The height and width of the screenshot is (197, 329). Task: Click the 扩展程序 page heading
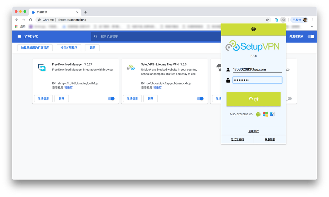(31, 37)
